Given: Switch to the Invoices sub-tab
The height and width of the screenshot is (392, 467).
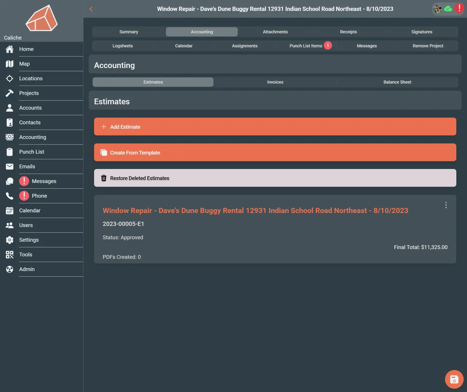Looking at the screenshot, I should 275,82.
